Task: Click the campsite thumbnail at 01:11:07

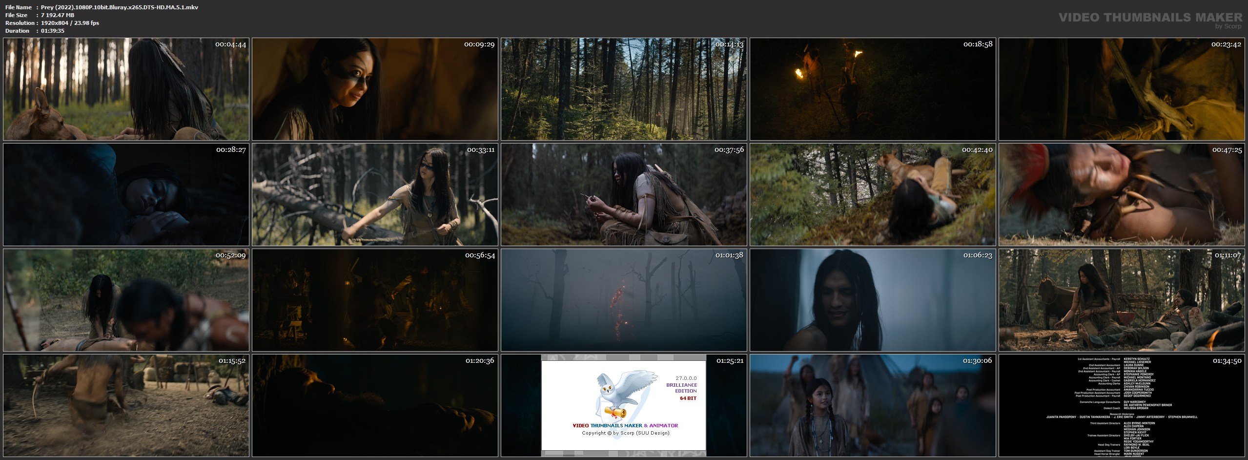Action: pyautogui.click(x=1121, y=300)
